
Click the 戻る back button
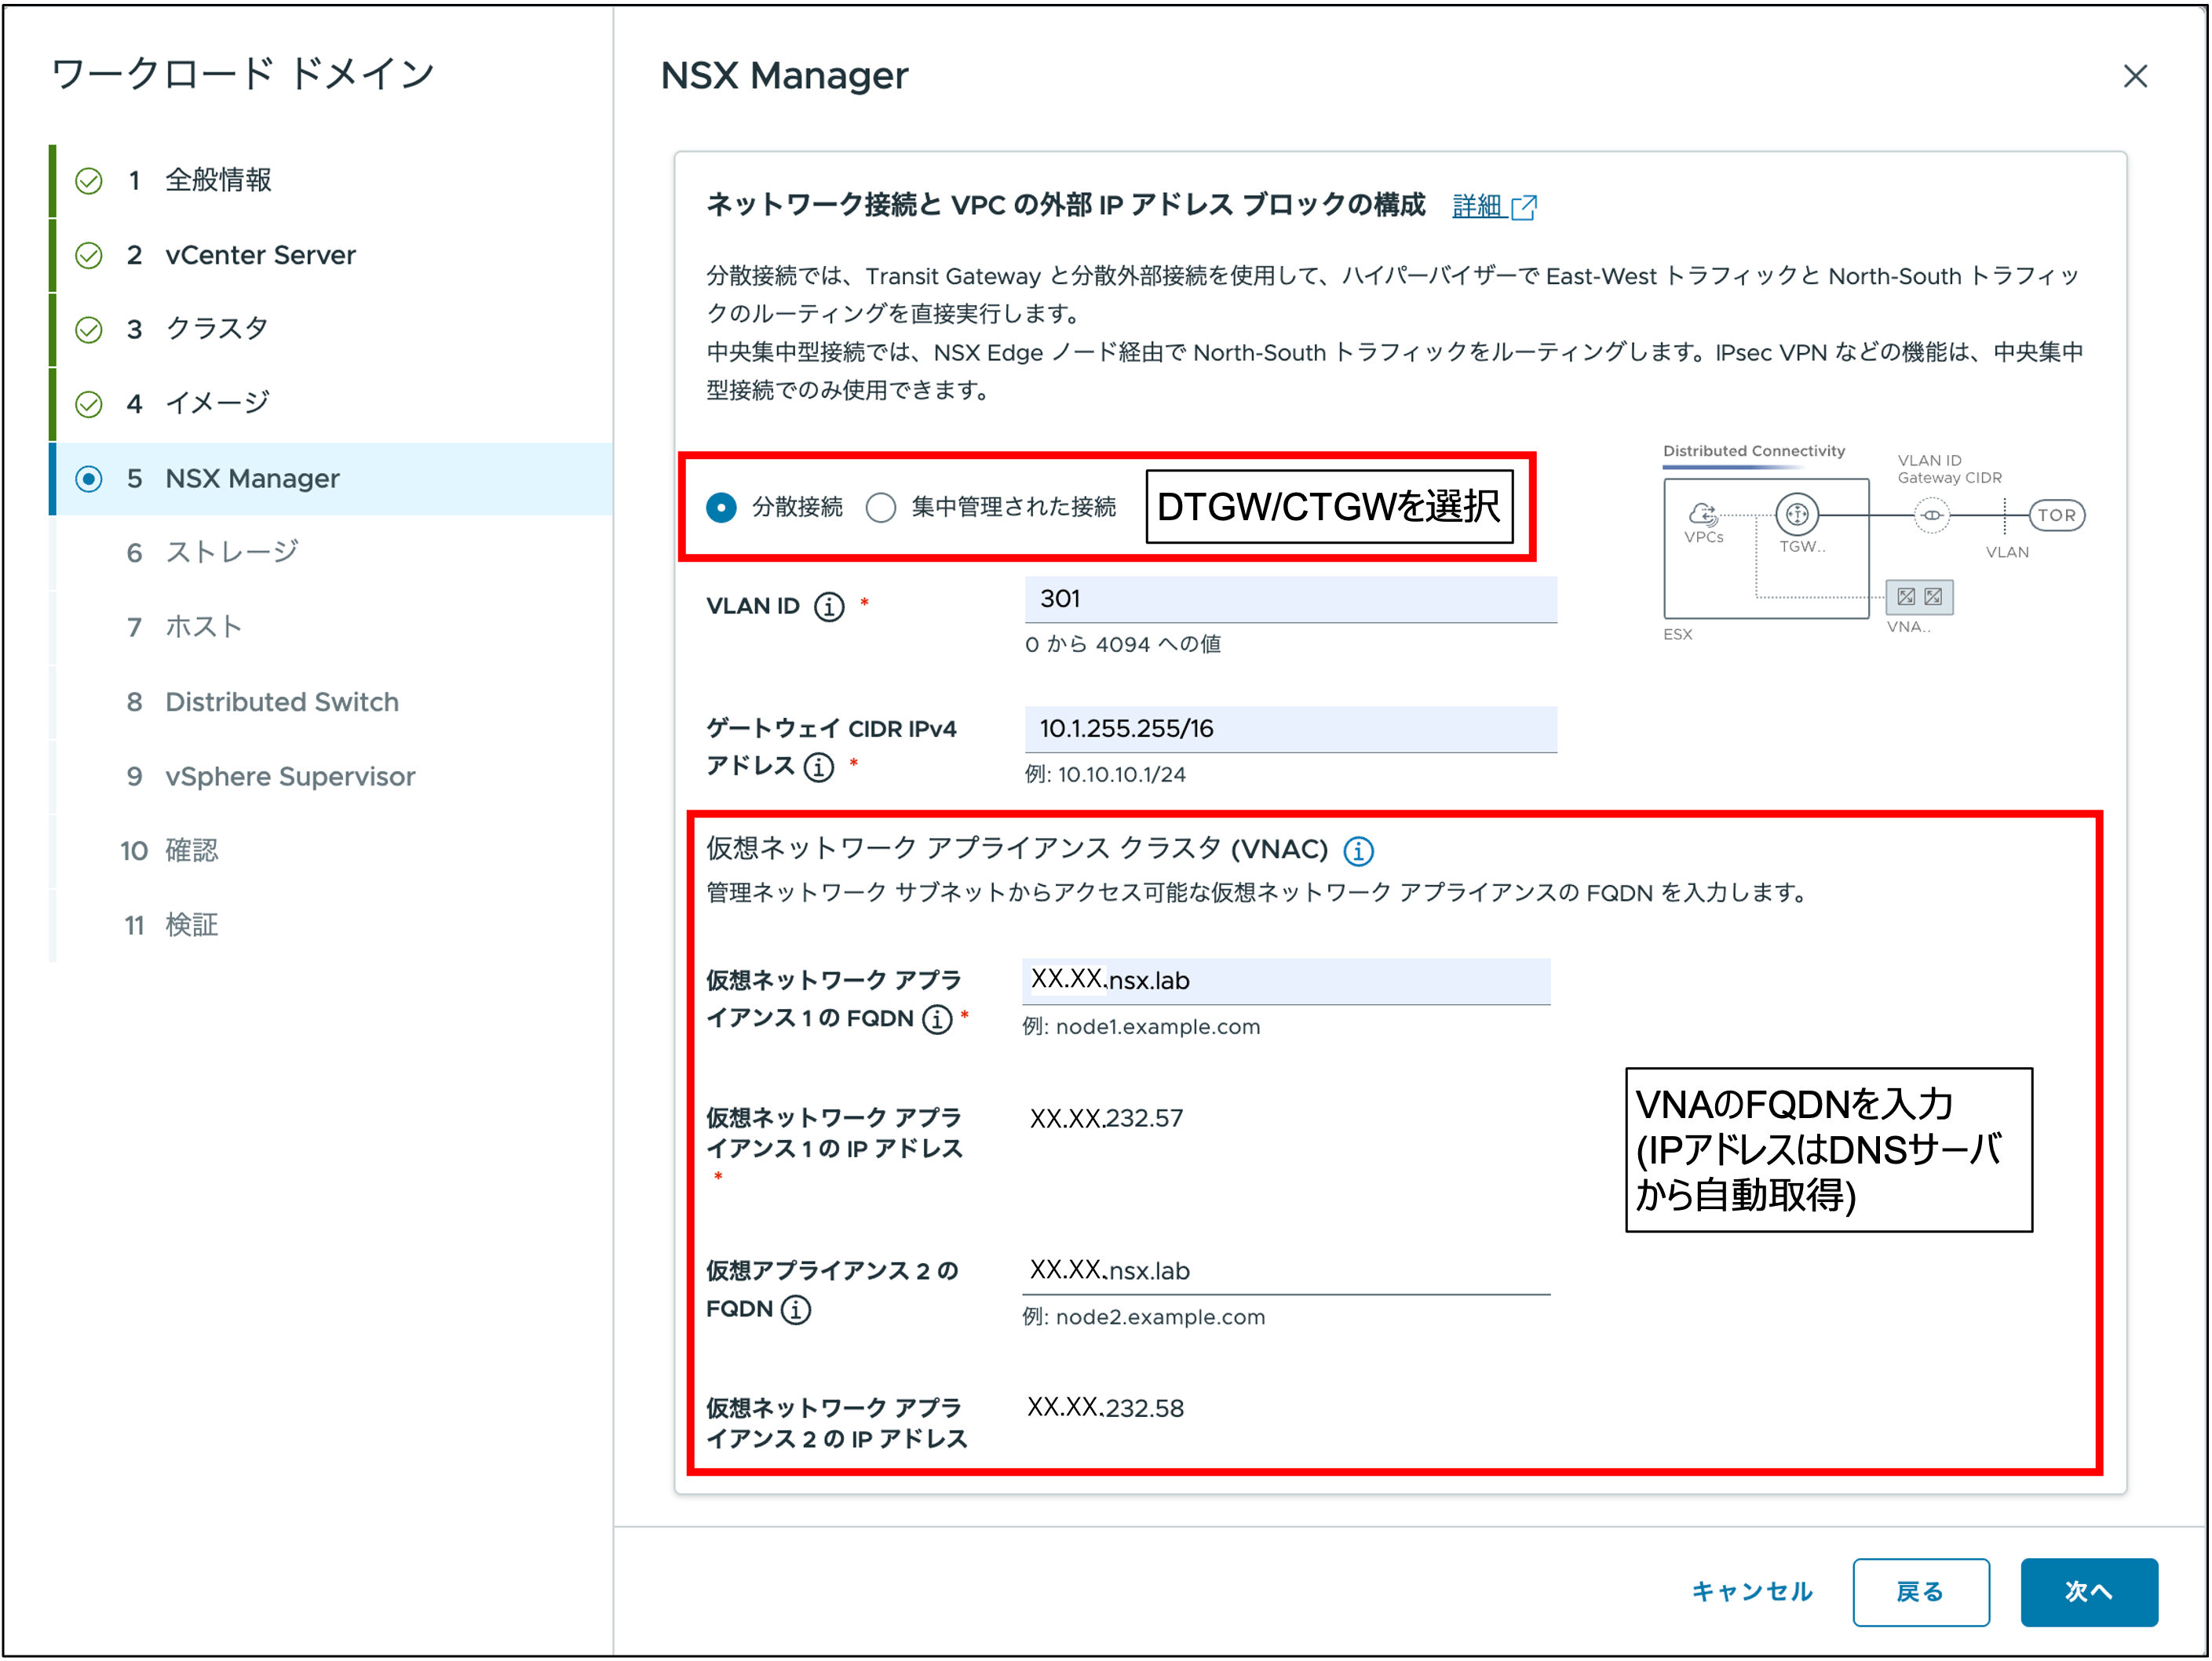pyautogui.click(x=1920, y=1592)
